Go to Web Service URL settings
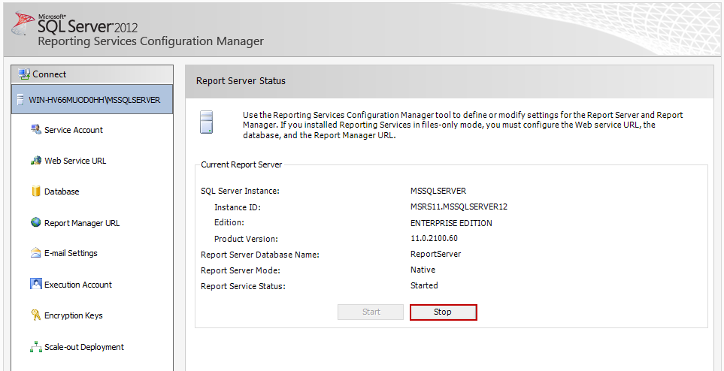The image size is (724, 371). tap(75, 161)
